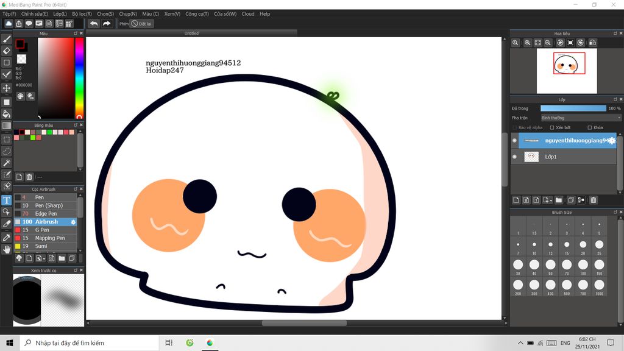Select the Text tool
Viewport: 624px width, 351px height.
6,200
